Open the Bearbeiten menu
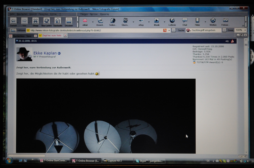 [22, 14]
